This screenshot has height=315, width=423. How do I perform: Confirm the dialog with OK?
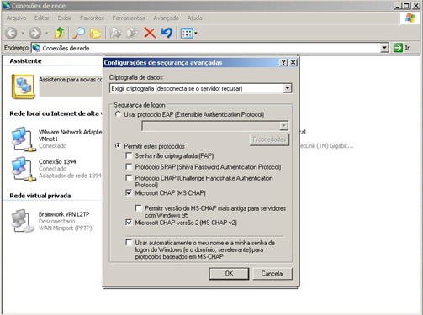(x=229, y=274)
